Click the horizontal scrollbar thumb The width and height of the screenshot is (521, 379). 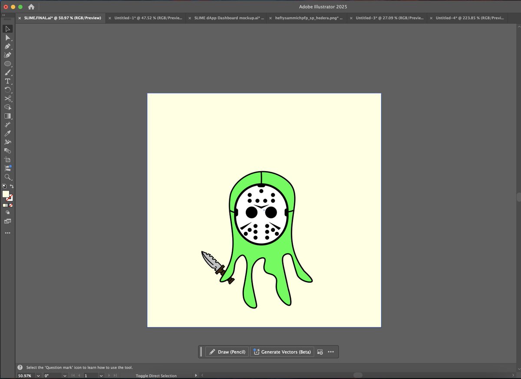[358, 375]
